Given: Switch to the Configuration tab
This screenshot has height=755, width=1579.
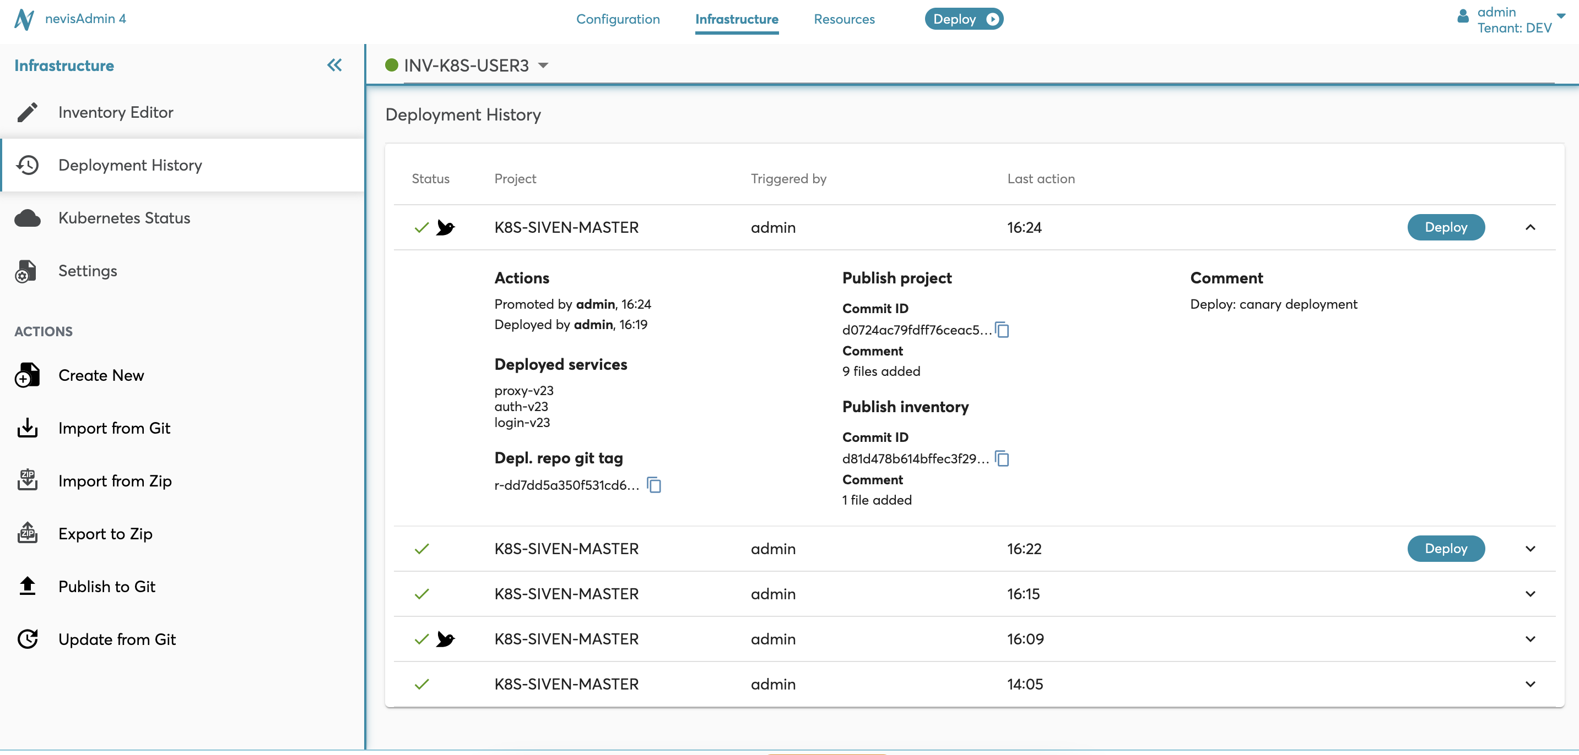Looking at the screenshot, I should 618,19.
